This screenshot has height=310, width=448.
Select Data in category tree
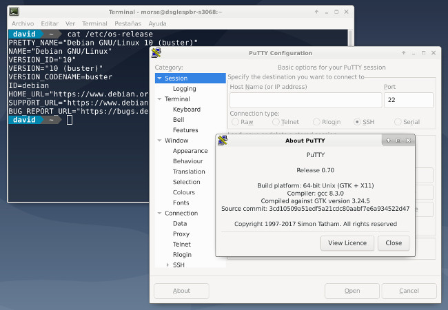point(180,223)
